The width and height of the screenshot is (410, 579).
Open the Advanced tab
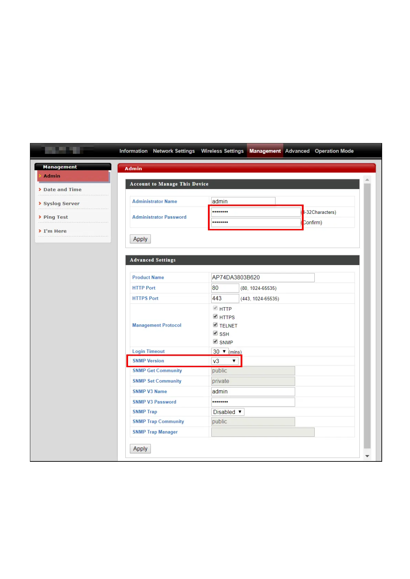297,151
